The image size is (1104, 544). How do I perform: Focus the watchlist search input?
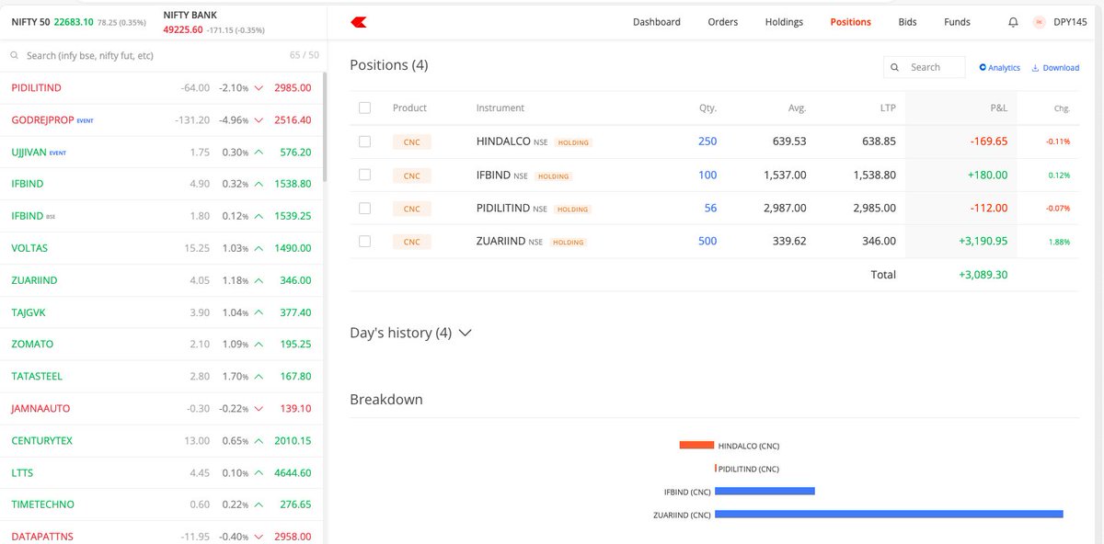tap(147, 56)
